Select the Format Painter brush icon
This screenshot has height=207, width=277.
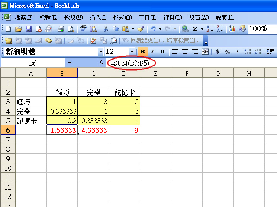141,29
